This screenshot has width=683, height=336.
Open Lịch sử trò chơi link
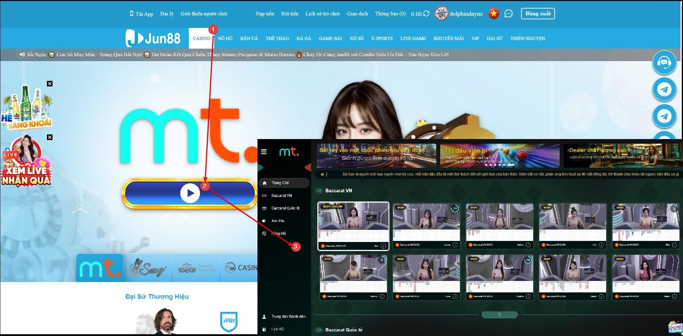[322, 14]
